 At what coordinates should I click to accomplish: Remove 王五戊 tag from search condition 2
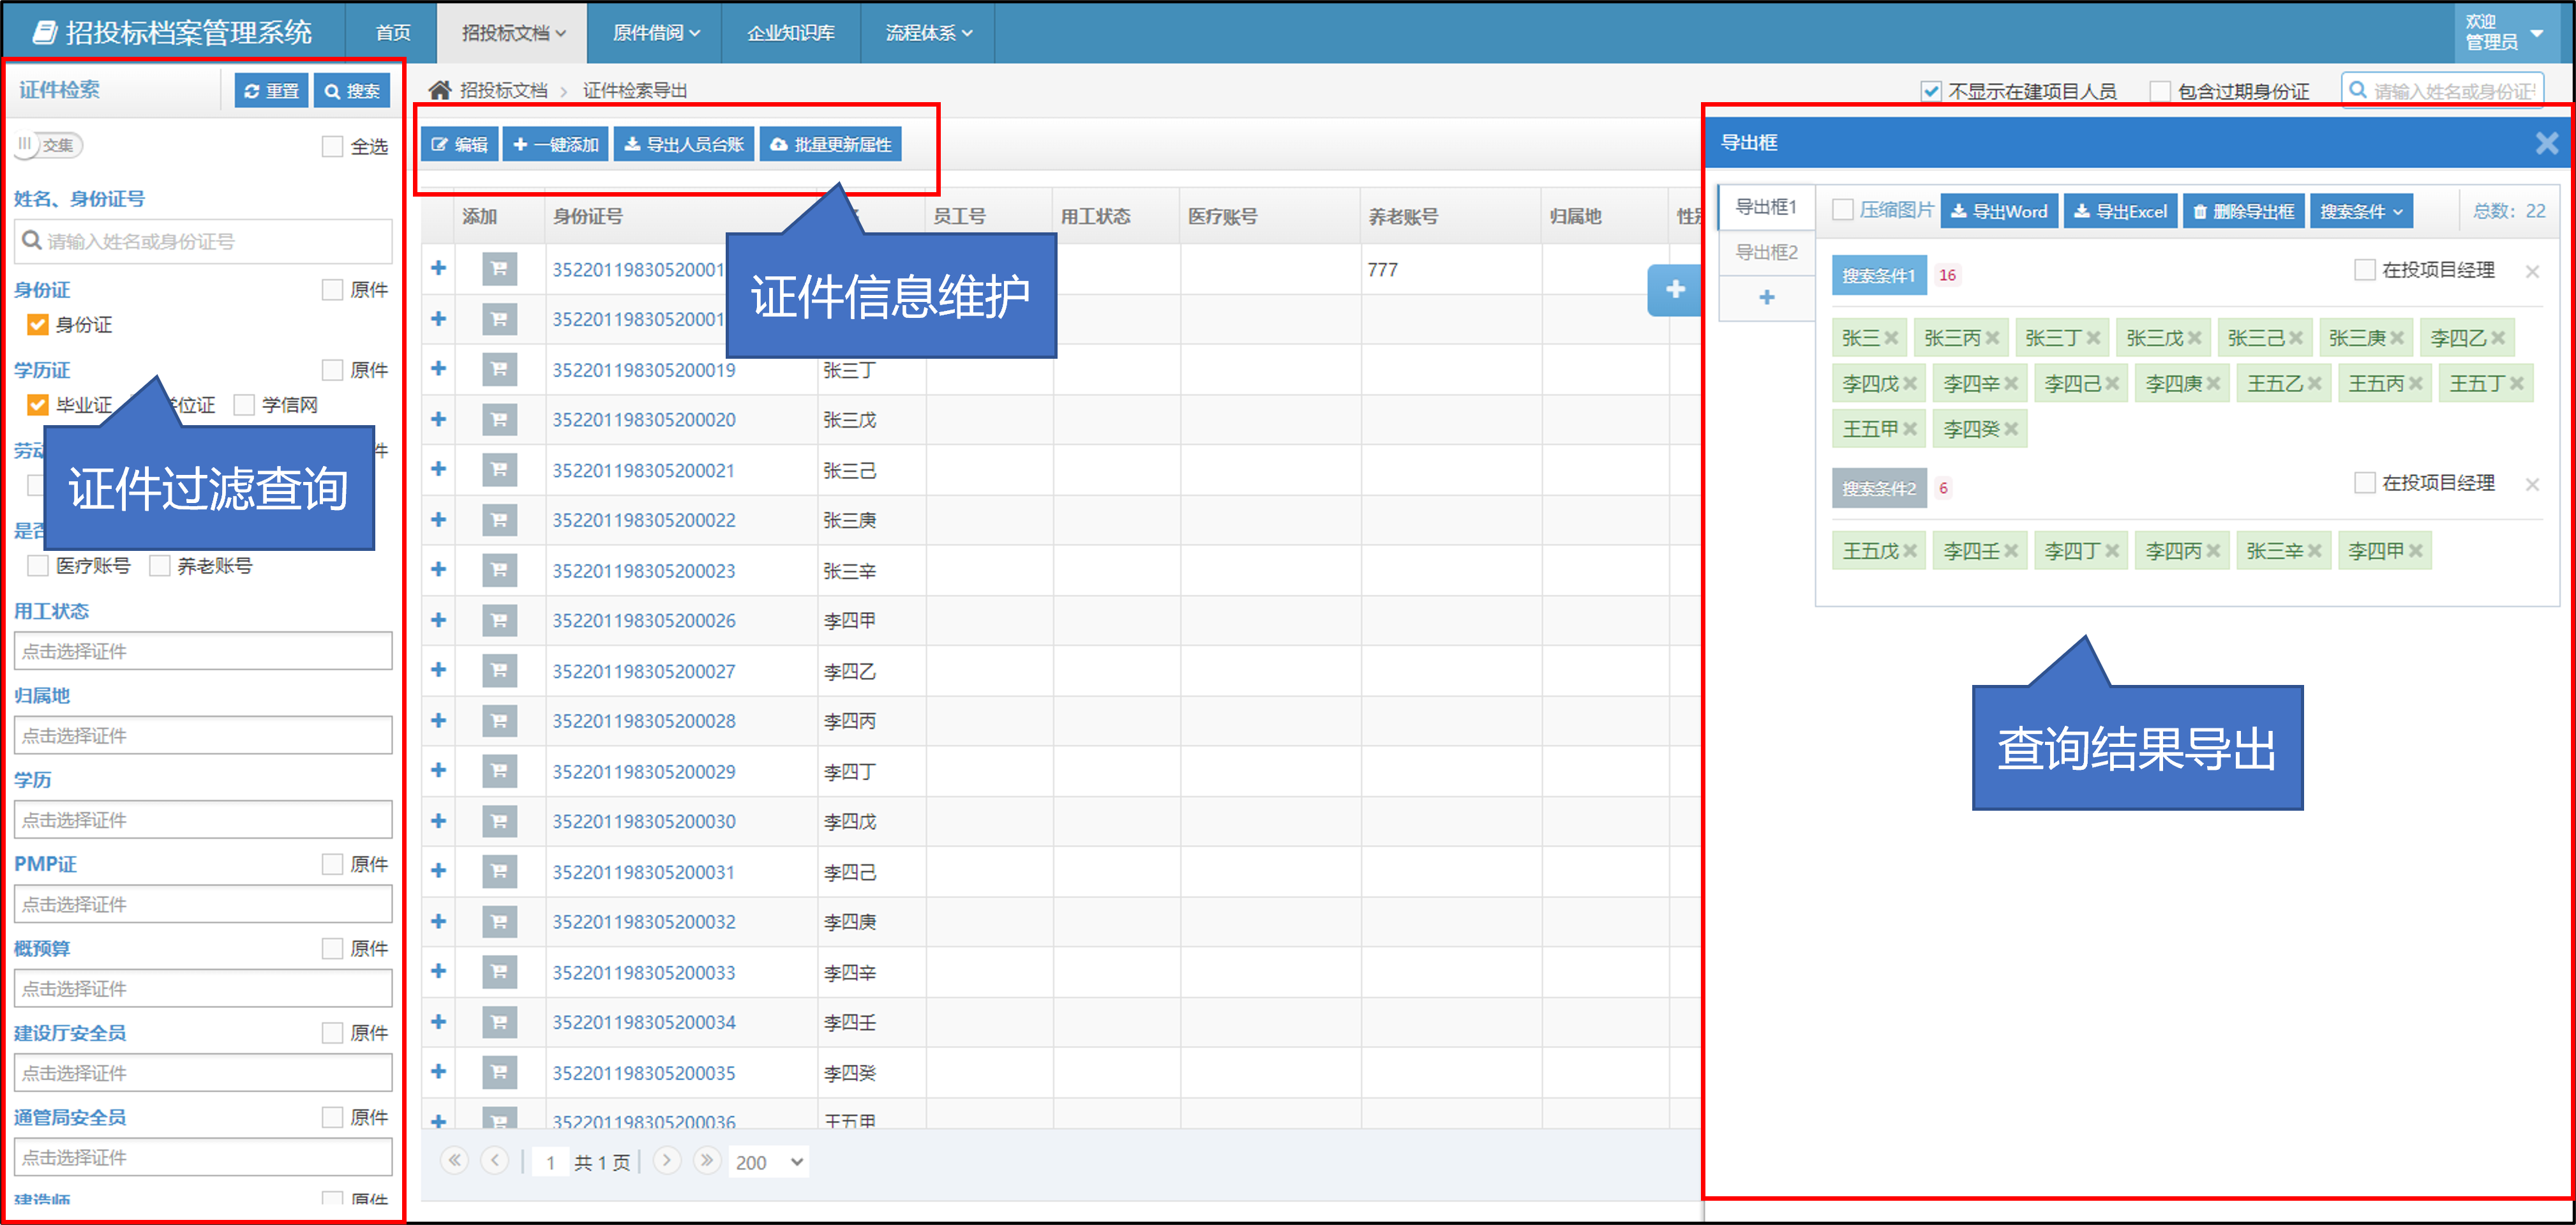(x=1910, y=551)
